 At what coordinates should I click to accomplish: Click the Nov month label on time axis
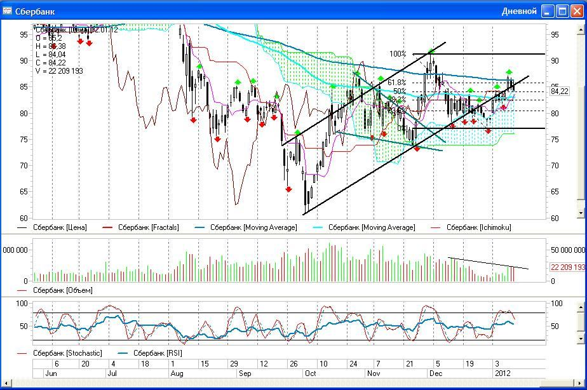pos(374,373)
